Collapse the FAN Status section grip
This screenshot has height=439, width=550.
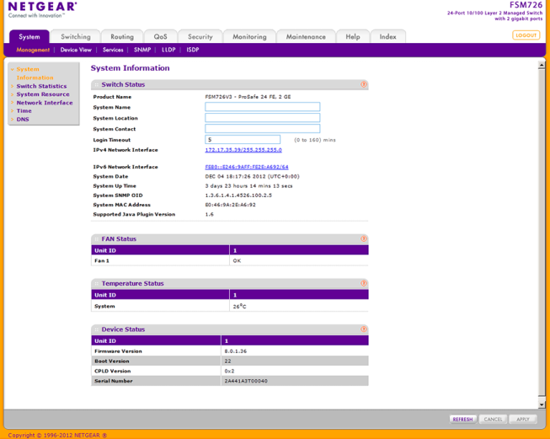point(97,239)
